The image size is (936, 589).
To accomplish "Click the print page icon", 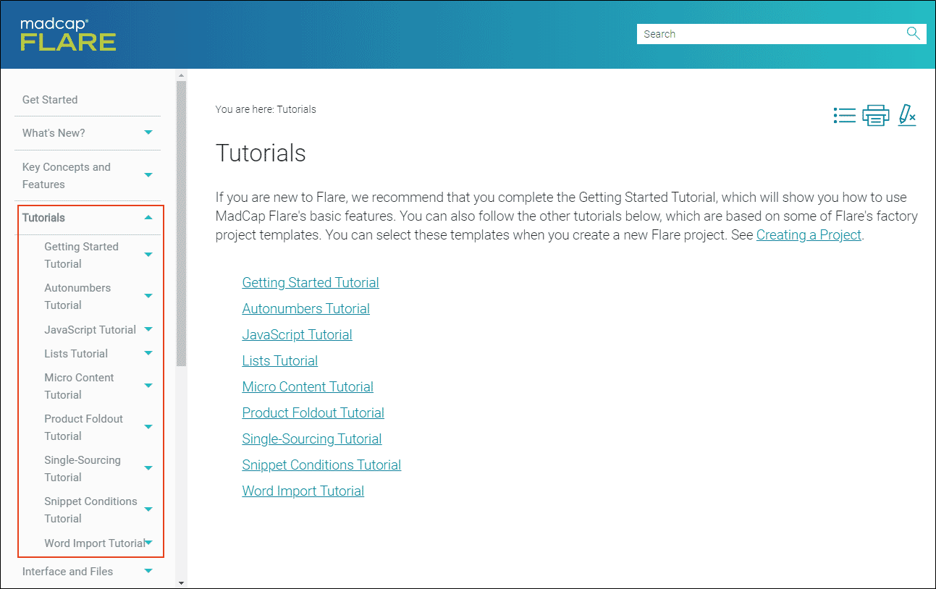I will tap(876, 116).
